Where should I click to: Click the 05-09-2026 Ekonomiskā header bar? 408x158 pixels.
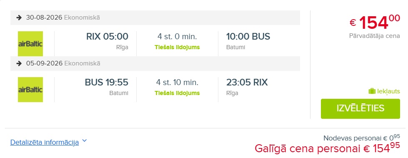pos(155,63)
